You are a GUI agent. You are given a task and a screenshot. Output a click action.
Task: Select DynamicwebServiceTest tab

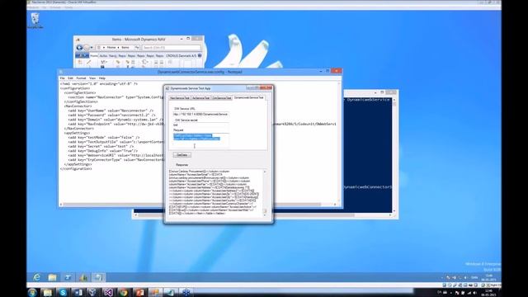[249, 97]
